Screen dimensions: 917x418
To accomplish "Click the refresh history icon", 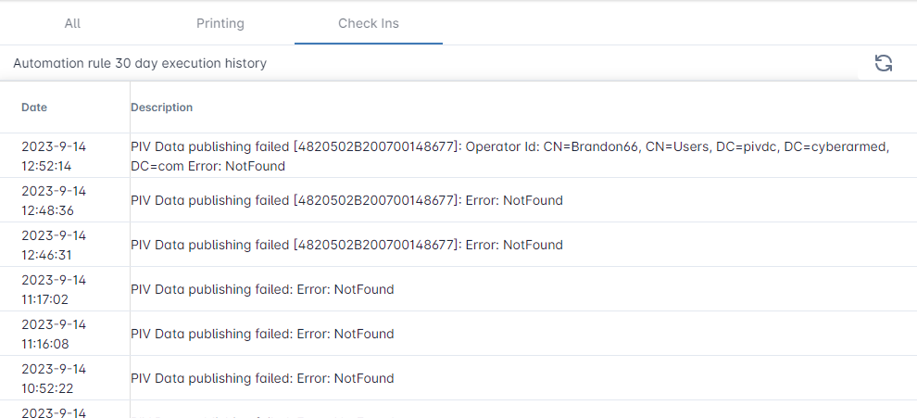I will tap(883, 63).
